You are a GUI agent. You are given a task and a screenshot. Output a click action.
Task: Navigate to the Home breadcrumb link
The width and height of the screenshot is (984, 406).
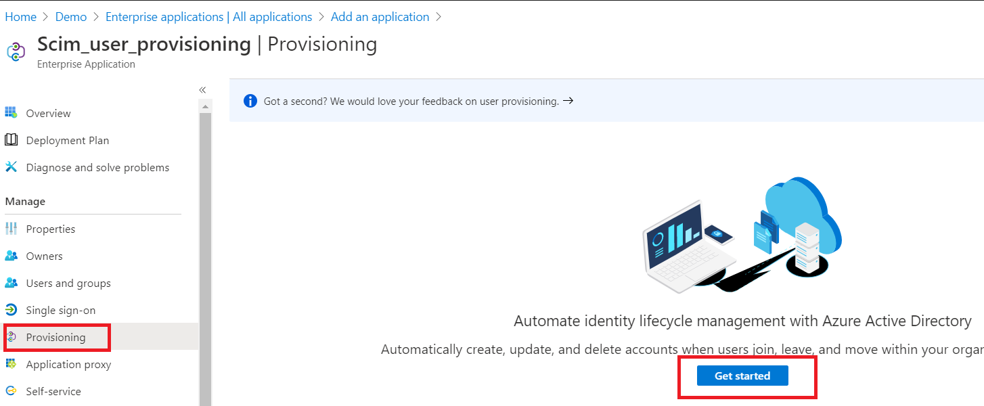click(20, 16)
